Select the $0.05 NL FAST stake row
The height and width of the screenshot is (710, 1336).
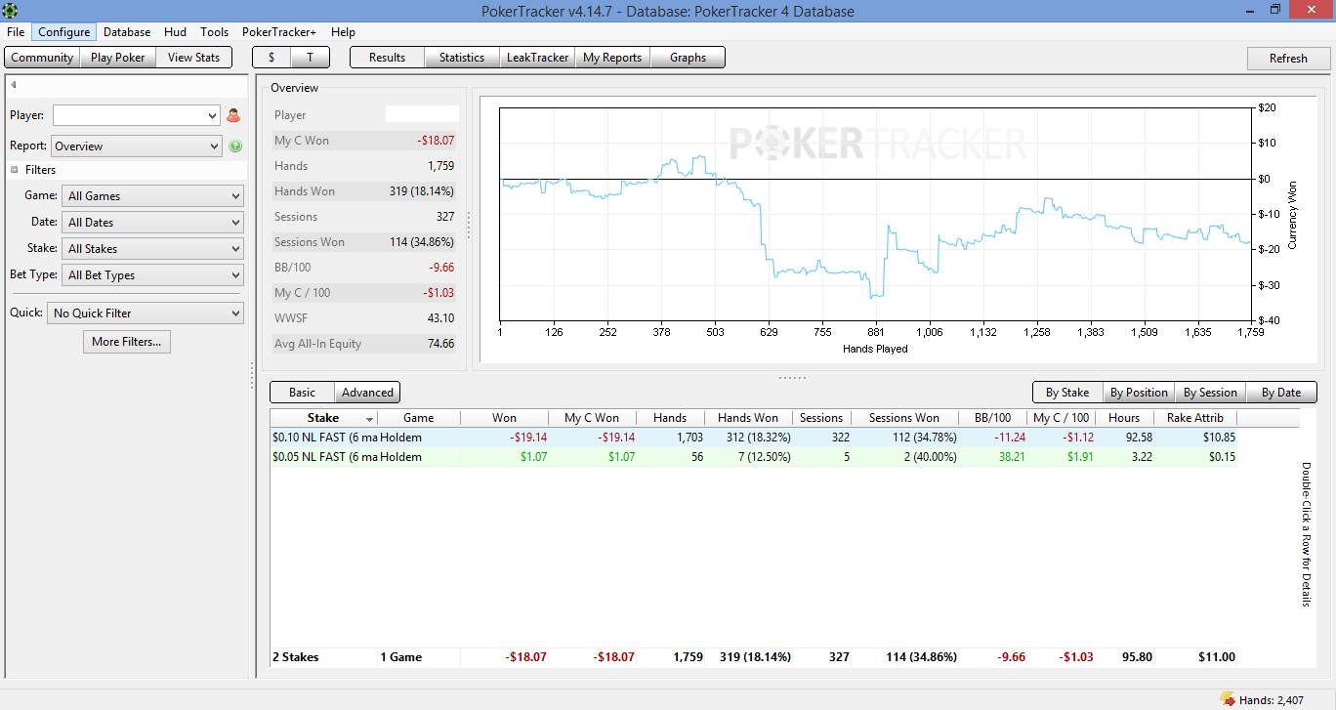tap(754, 457)
